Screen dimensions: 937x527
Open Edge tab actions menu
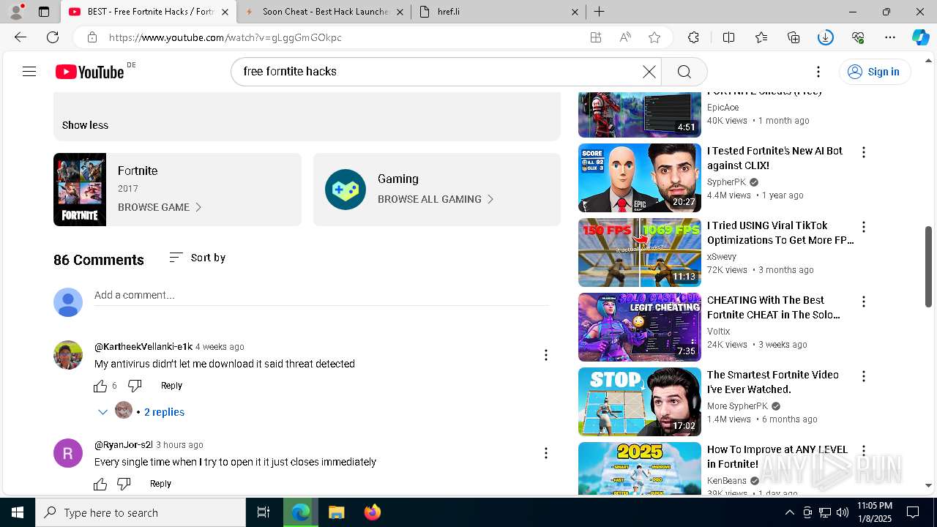click(44, 12)
